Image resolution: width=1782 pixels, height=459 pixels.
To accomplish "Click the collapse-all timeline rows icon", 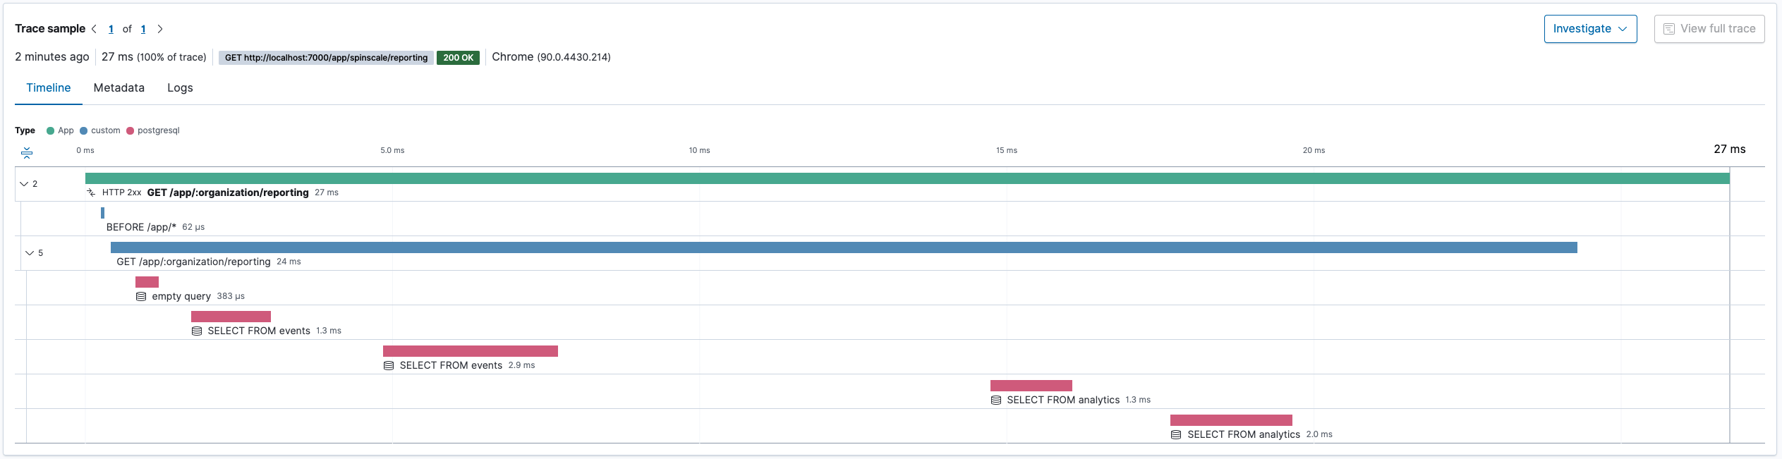I will pyautogui.click(x=27, y=152).
